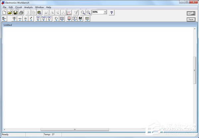The height and width of the screenshot is (138, 199).
Task: Click the Create Subcircuit icon
Action: pos(63,13)
